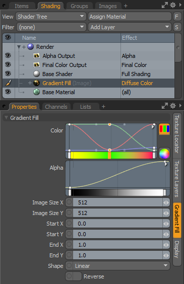Hide the Alpha Output layer
184x284 pixels.
[8, 55]
